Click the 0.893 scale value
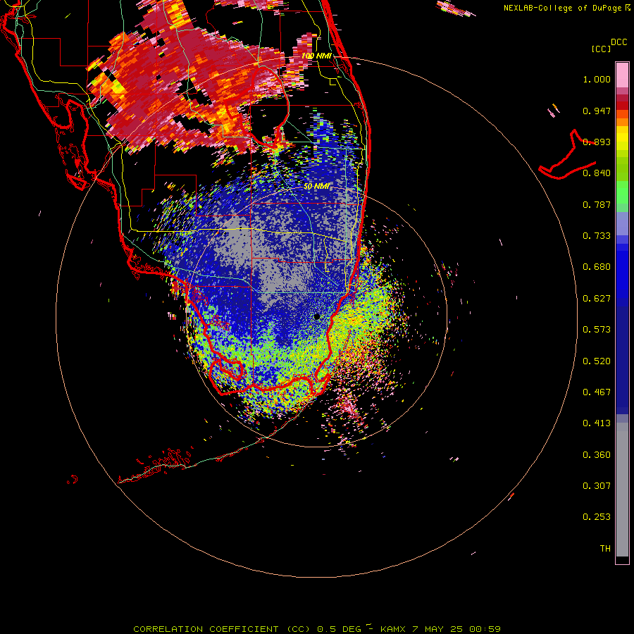634x634 pixels. pyautogui.click(x=597, y=142)
